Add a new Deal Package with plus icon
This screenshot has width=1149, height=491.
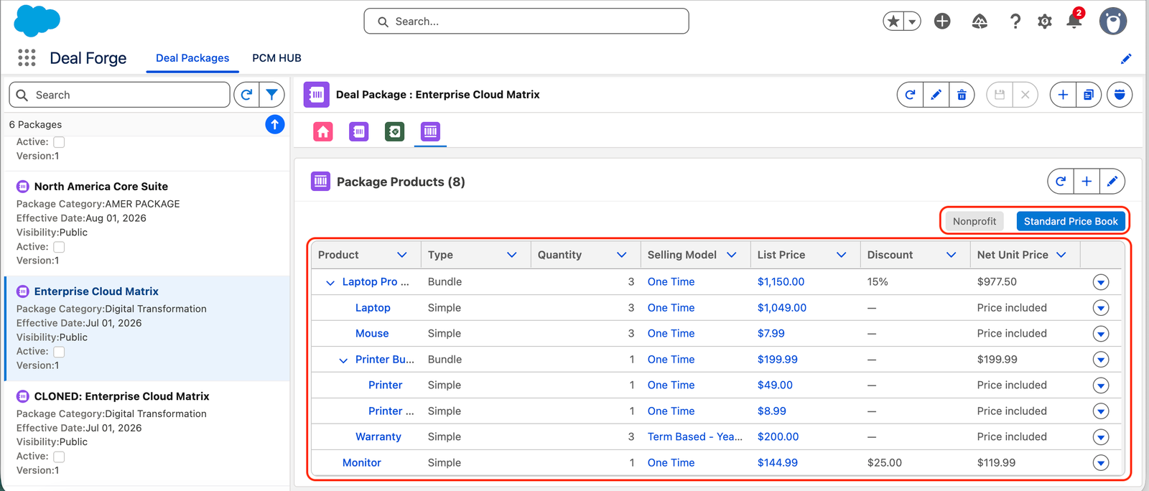tap(1063, 95)
